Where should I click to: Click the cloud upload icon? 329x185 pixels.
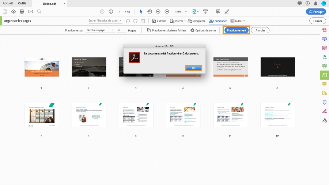[x=14, y=12]
